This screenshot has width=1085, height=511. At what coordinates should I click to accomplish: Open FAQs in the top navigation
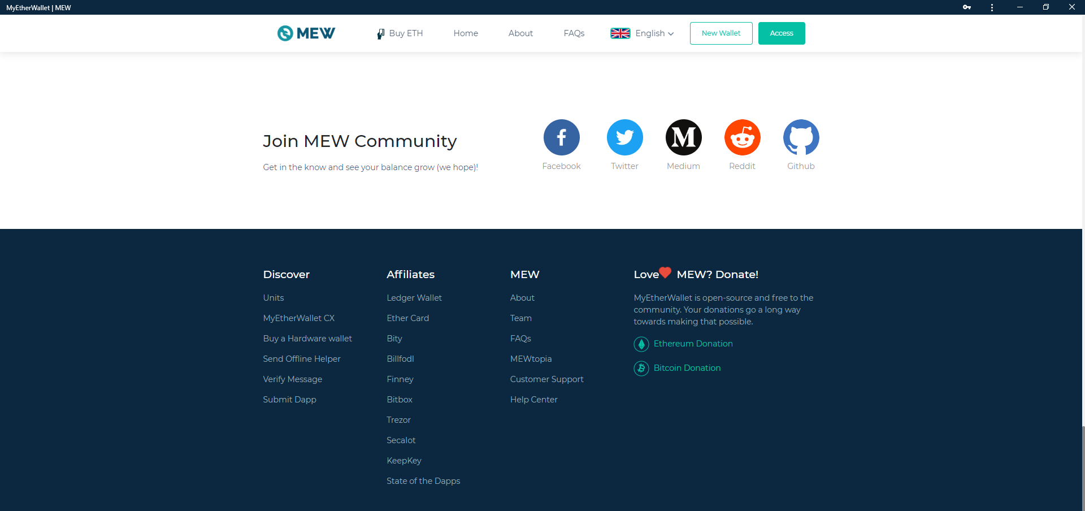pyautogui.click(x=574, y=33)
